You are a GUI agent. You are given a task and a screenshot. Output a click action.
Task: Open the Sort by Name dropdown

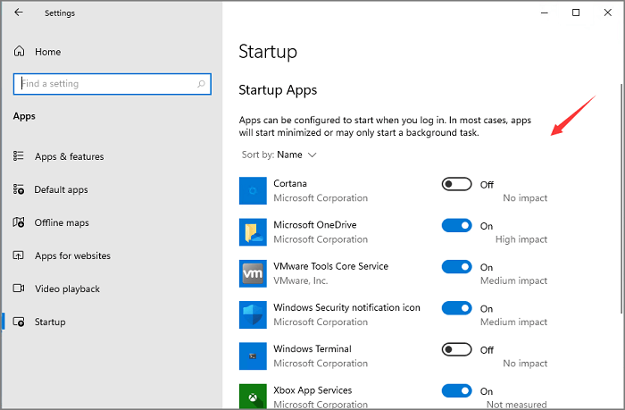click(296, 155)
